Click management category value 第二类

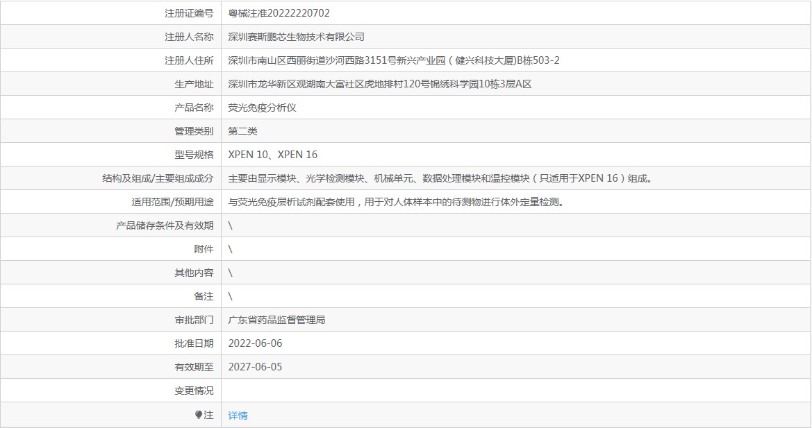(242, 131)
